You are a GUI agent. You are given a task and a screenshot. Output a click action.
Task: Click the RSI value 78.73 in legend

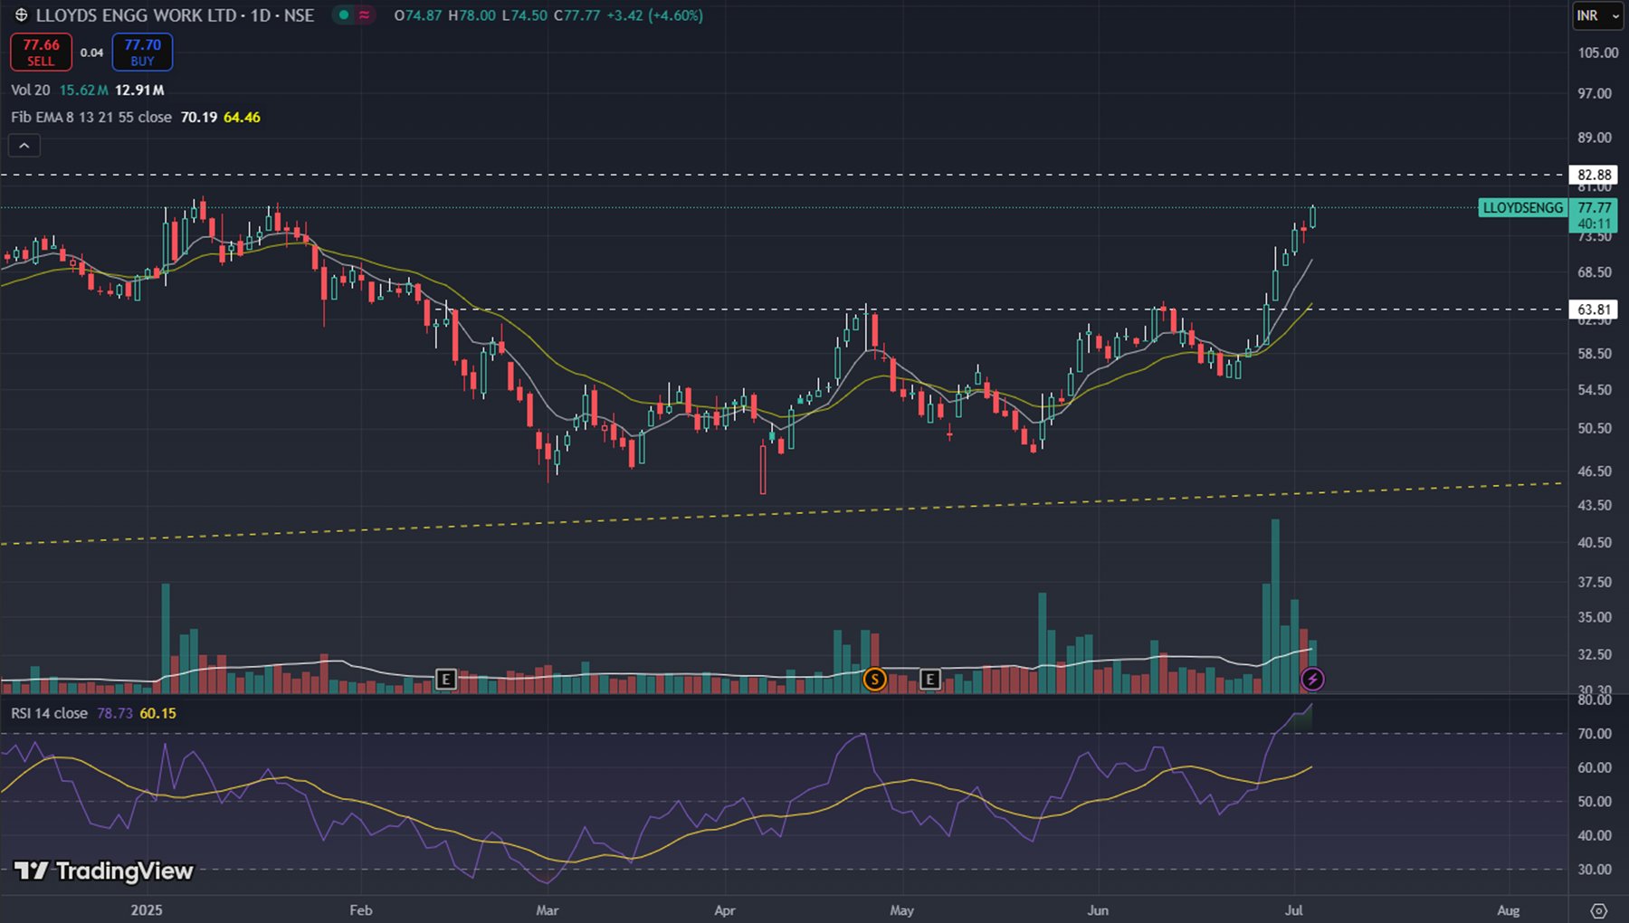[114, 713]
